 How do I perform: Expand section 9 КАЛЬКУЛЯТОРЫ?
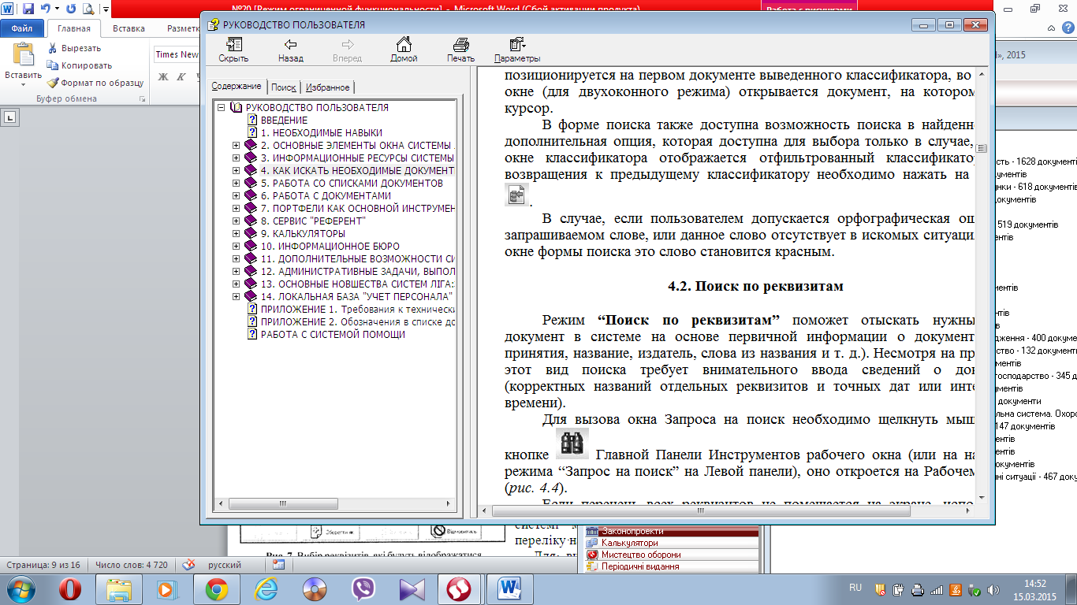(236, 234)
